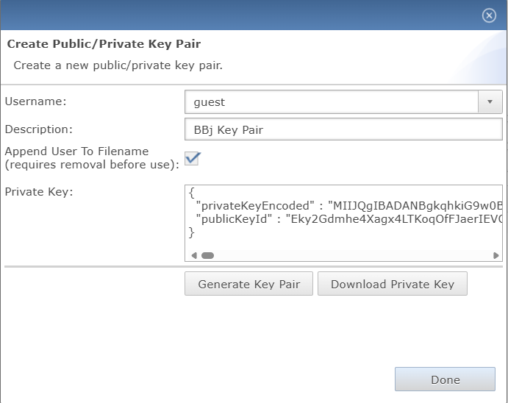508x403 pixels.
Task: Click the Append User To Filename label
Action: 92,158
